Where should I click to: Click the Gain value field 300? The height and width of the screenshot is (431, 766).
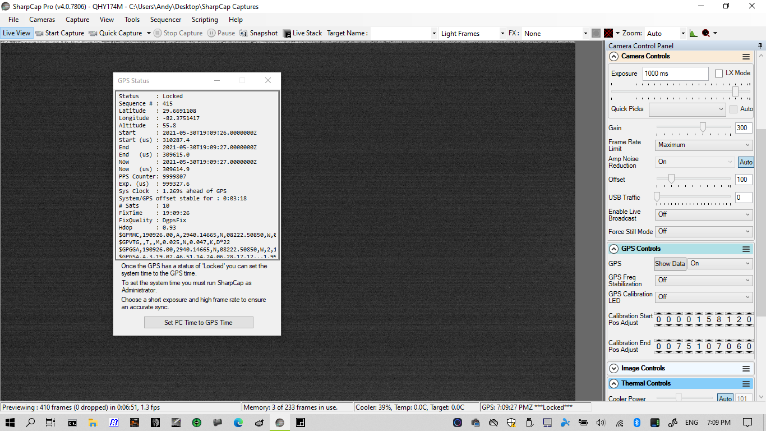click(744, 128)
